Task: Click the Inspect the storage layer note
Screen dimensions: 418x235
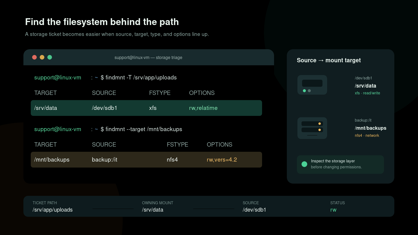Action: [x=340, y=164]
